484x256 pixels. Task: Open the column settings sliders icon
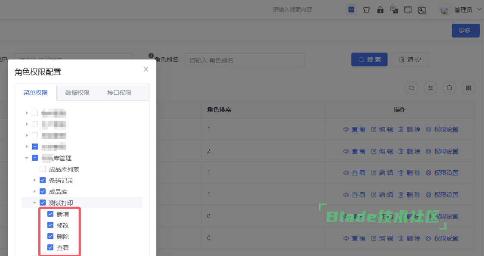[431, 88]
